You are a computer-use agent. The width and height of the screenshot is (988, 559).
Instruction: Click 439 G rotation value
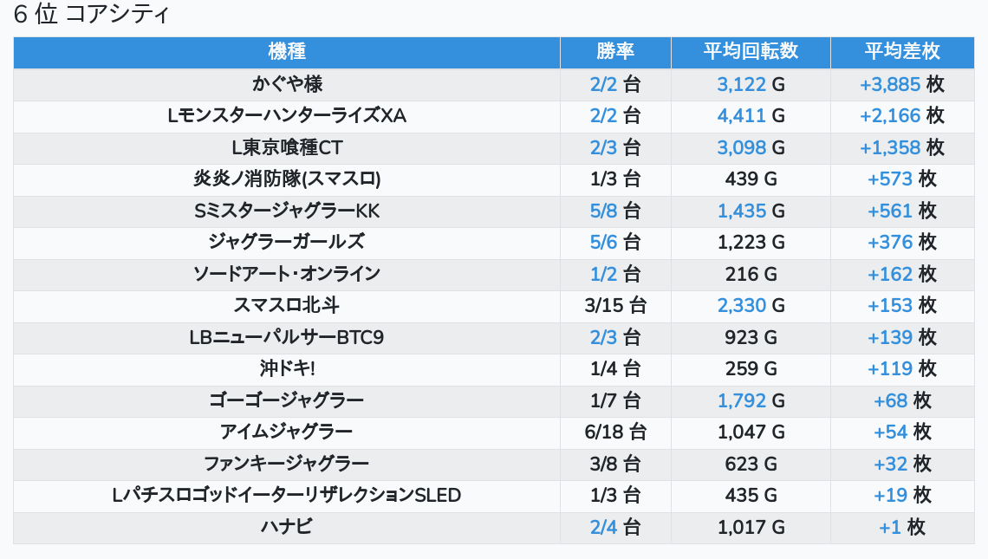(x=751, y=179)
